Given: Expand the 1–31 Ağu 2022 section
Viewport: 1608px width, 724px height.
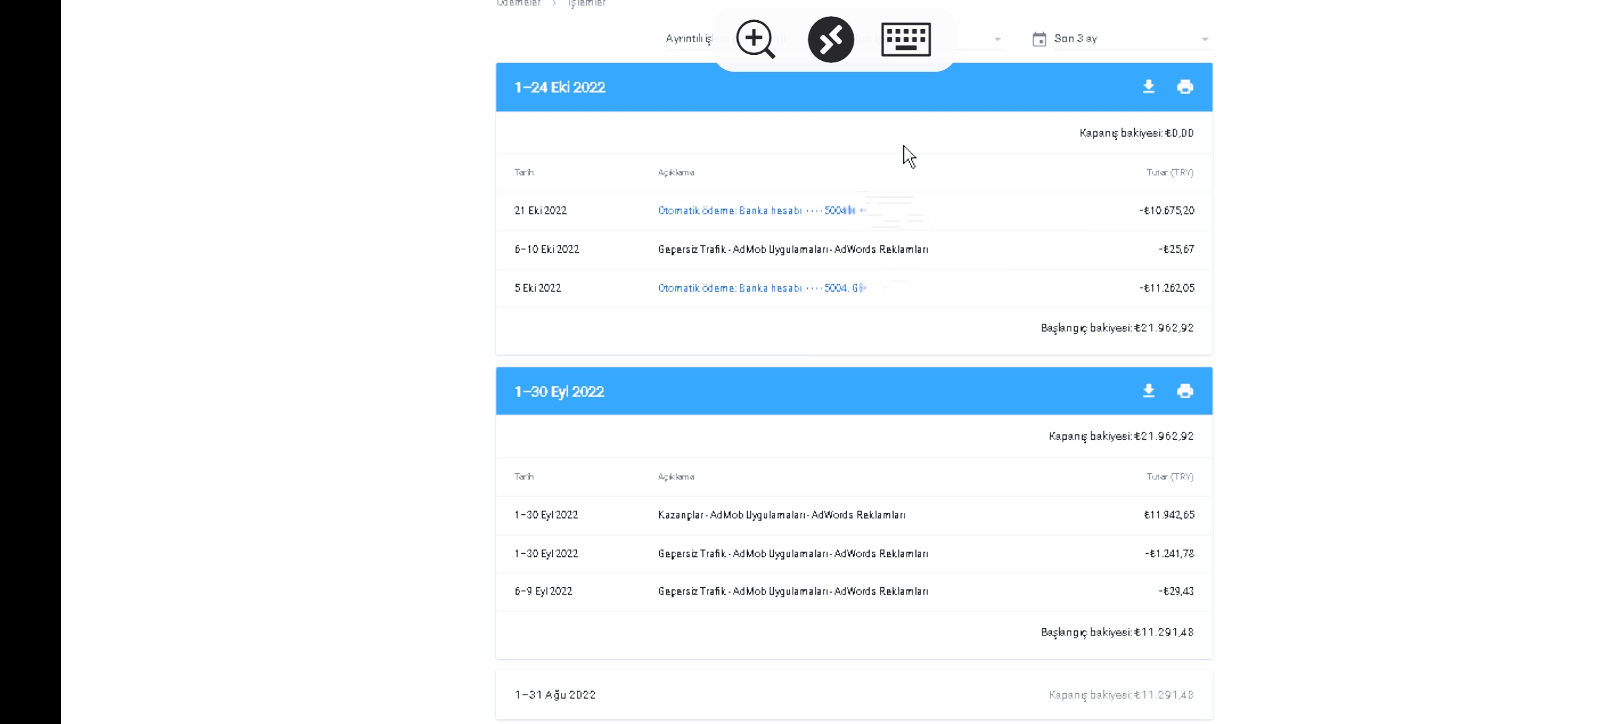Looking at the screenshot, I should pyautogui.click(x=854, y=695).
